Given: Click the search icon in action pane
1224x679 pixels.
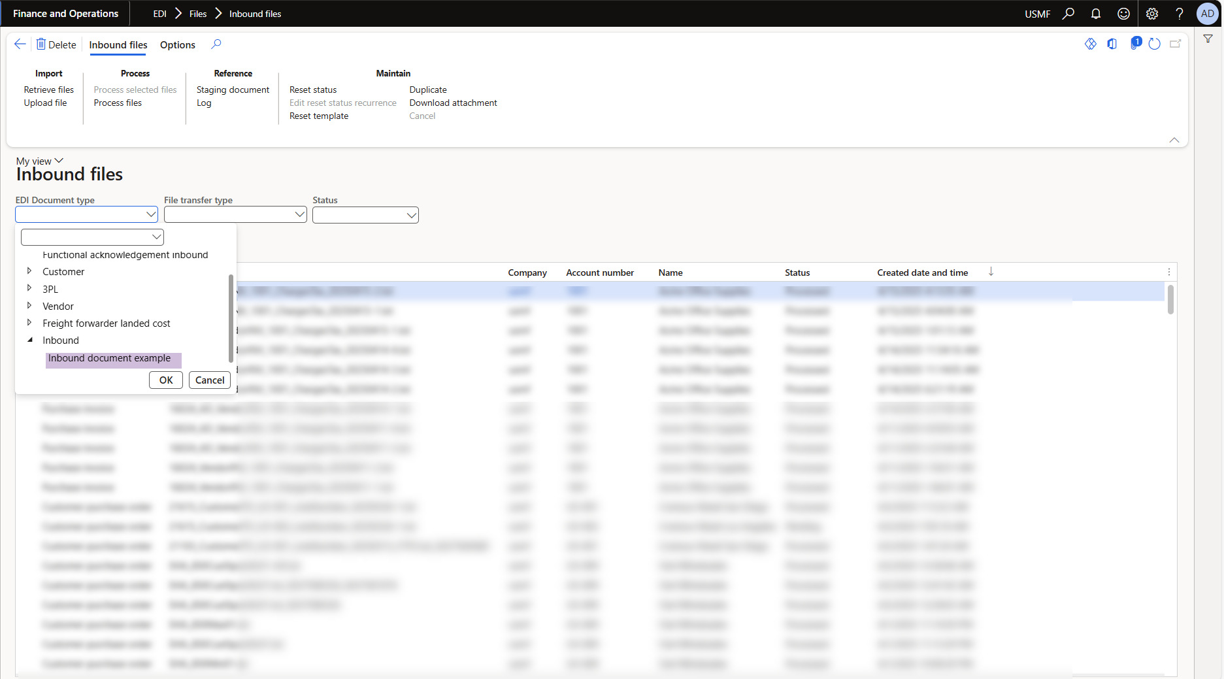Looking at the screenshot, I should point(216,44).
